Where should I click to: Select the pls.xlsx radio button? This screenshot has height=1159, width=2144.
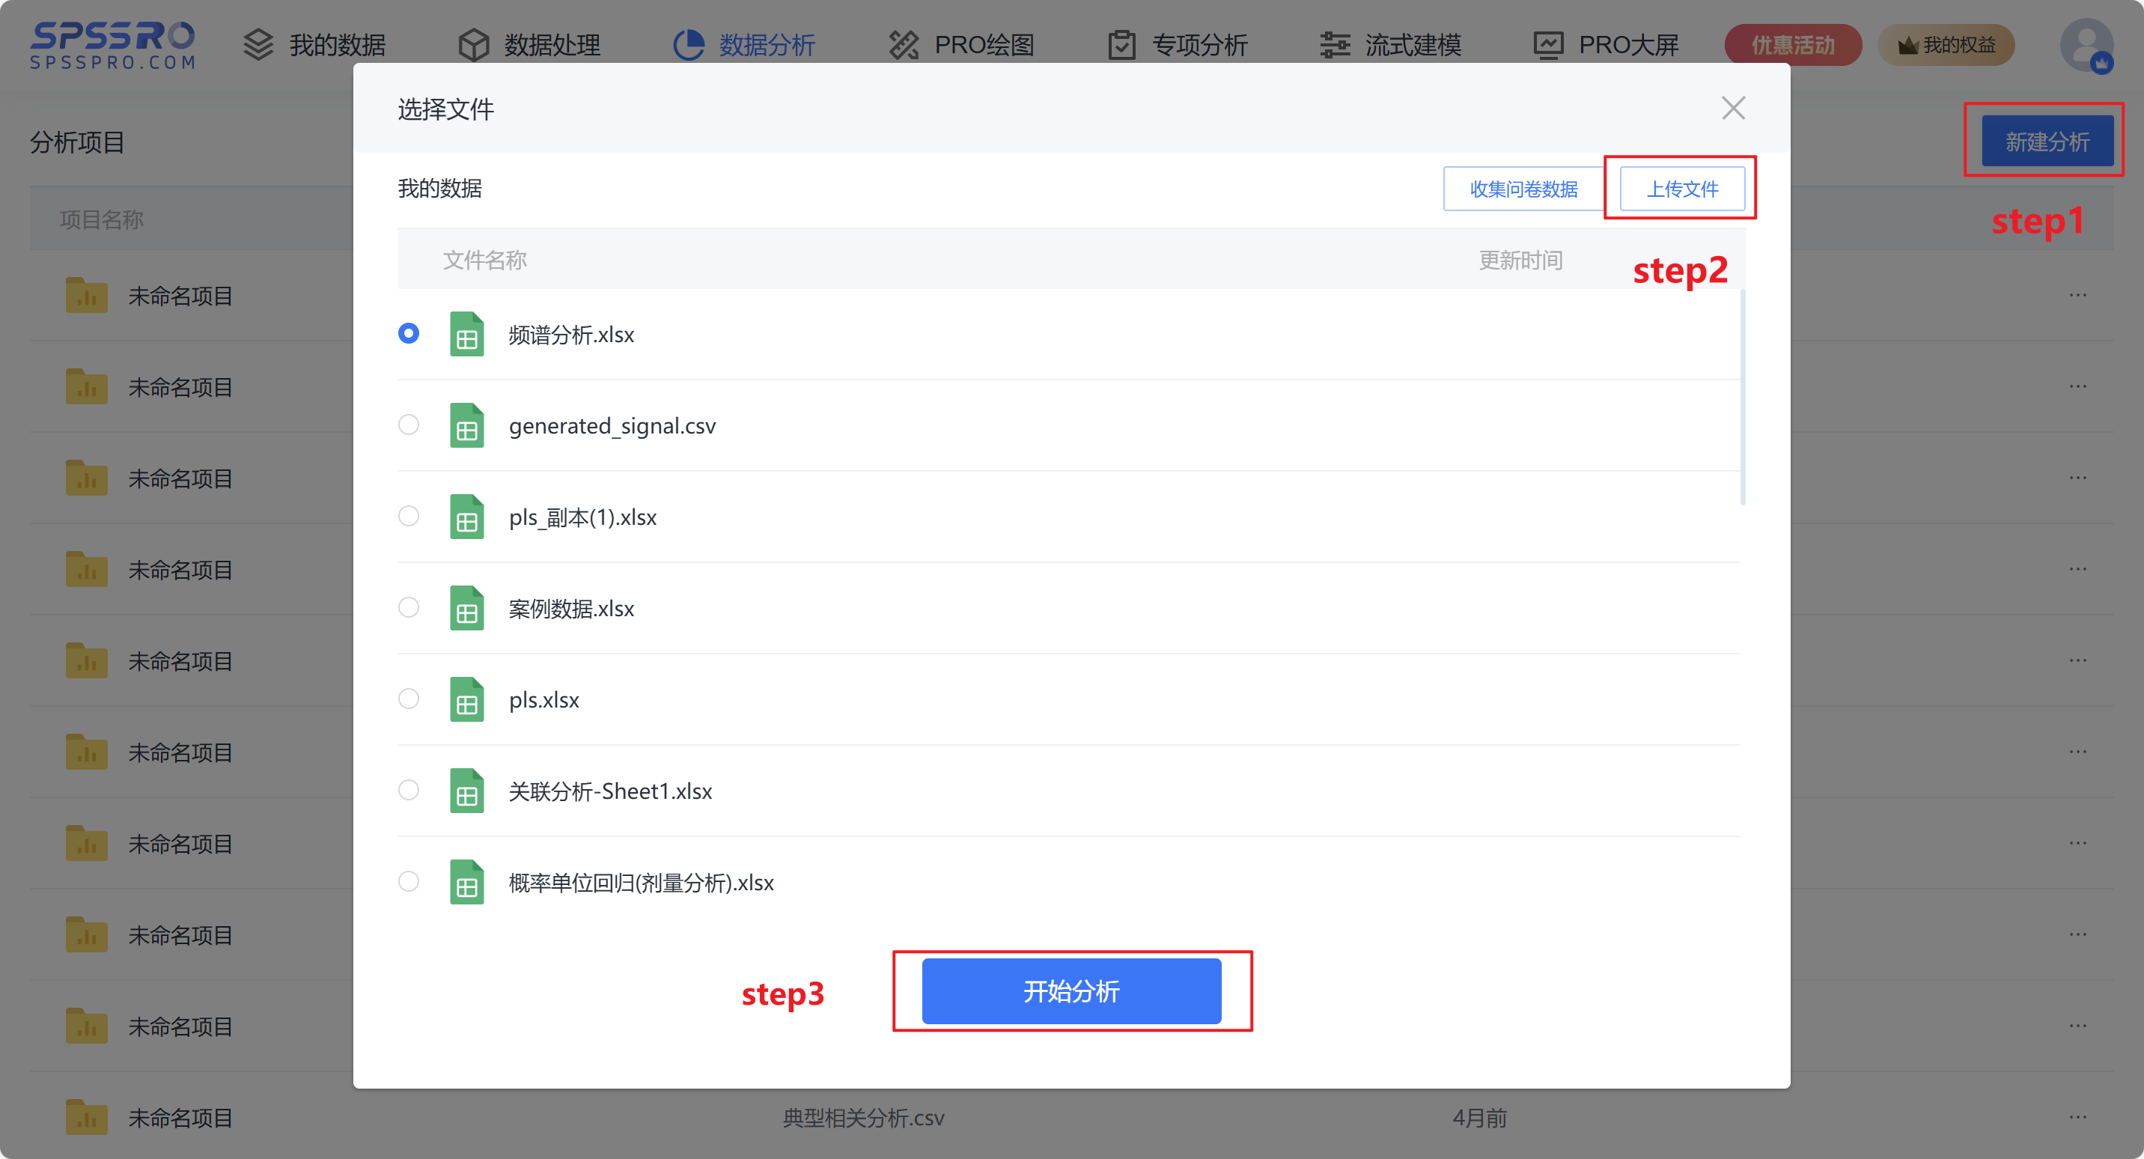point(409,699)
